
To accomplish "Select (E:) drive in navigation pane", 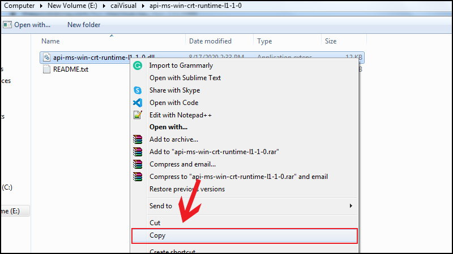I will pyautogui.click(x=10, y=211).
